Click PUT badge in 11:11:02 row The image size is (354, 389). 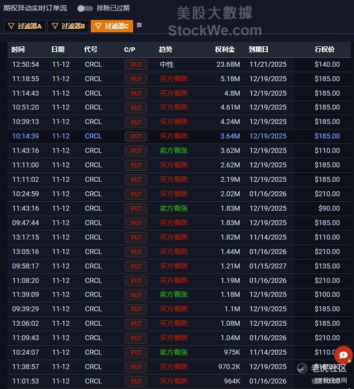pos(136,179)
